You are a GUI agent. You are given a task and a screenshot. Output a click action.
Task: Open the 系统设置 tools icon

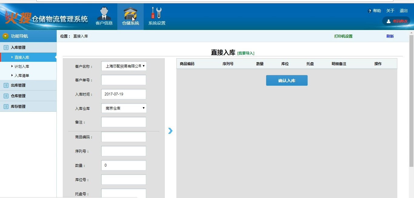157,14
